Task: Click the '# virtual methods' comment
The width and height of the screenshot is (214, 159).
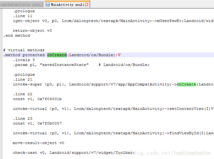Action: tap(24, 50)
